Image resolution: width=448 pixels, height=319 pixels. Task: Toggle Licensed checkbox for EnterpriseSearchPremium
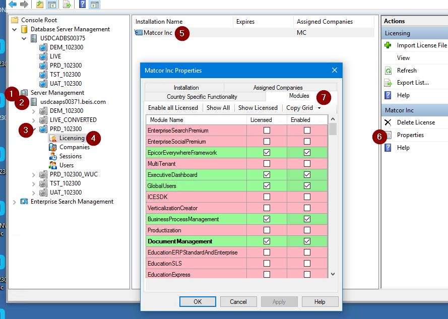pos(267,131)
